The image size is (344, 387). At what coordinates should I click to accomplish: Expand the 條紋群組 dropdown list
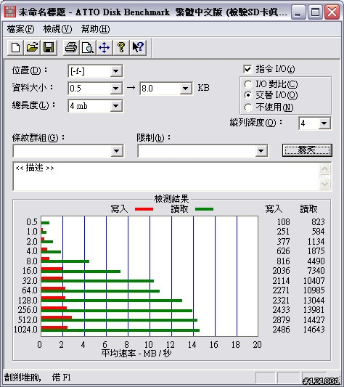click(x=116, y=151)
